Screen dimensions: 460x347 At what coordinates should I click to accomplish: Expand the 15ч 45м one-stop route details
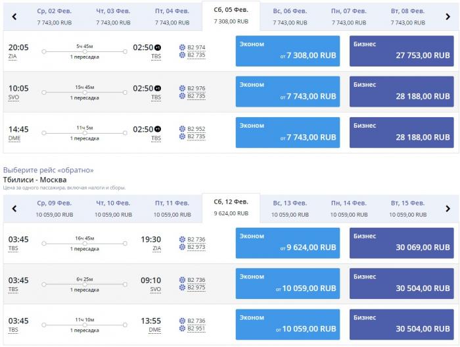85,92
